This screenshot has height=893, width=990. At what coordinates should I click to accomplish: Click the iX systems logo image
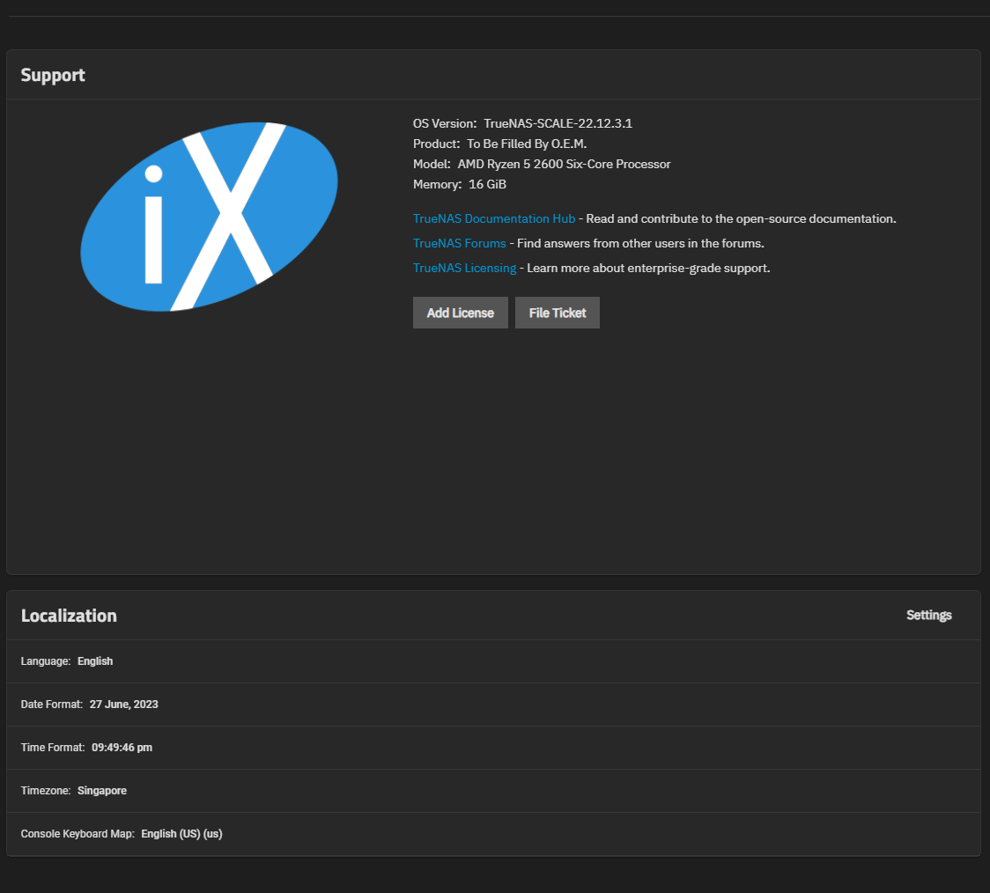point(209,217)
